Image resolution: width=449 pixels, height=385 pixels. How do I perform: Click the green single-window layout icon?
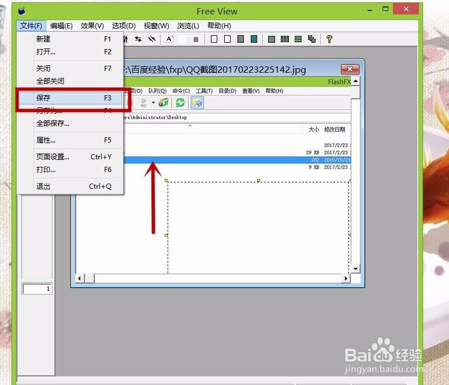coord(272,39)
